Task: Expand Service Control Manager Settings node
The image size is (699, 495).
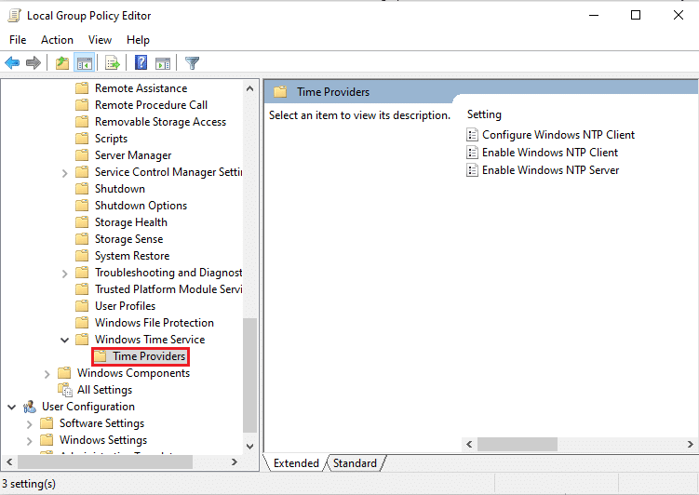Action: (x=64, y=172)
